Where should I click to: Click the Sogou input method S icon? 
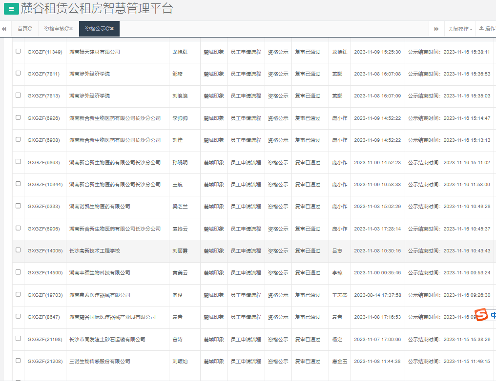coord(482,315)
